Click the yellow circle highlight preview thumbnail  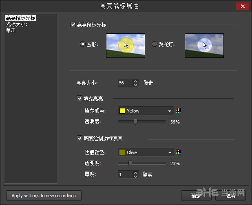(126, 46)
